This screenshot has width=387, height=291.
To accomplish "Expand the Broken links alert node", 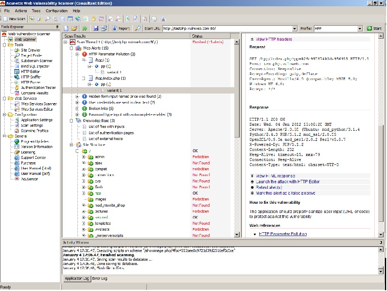I will (x=77, y=108).
